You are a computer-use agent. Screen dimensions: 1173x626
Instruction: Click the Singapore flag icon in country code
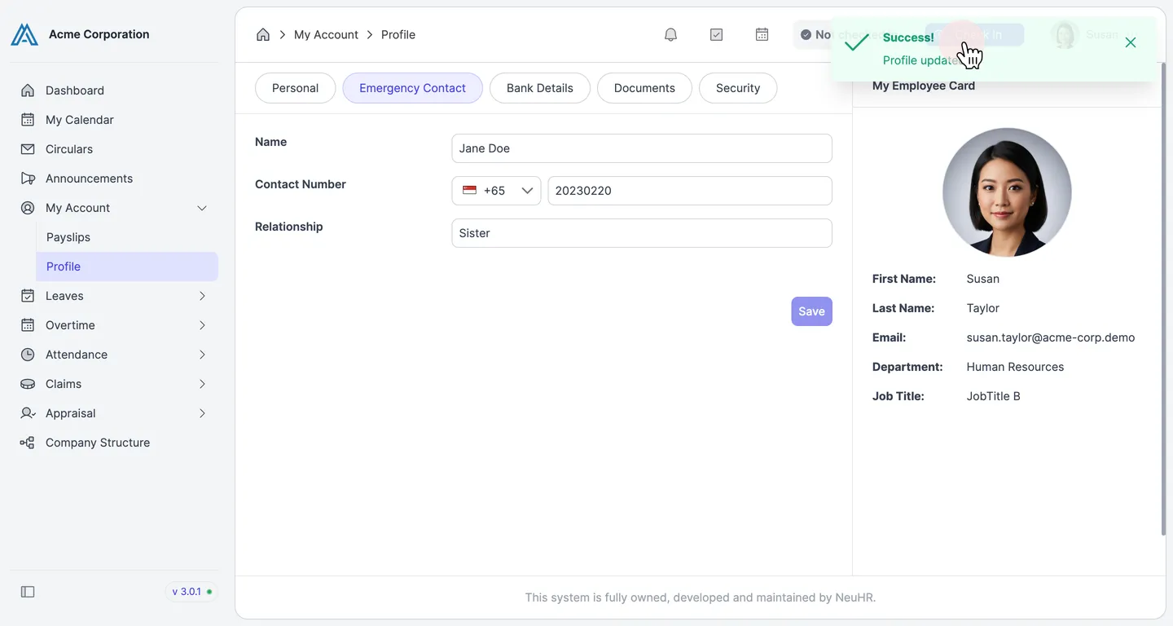[469, 190]
